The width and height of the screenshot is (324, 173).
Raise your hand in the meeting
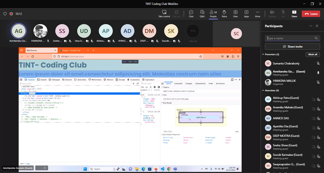(224, 14)
